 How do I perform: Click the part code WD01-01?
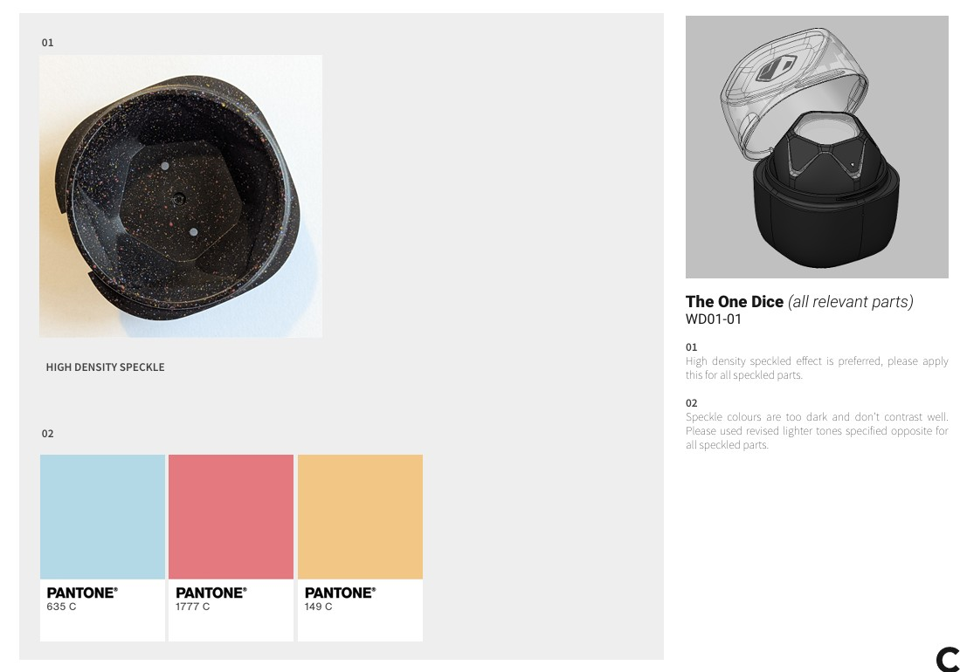coord(714,319)
